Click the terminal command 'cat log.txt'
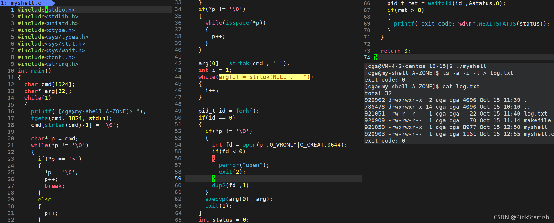 coord(461,87)
